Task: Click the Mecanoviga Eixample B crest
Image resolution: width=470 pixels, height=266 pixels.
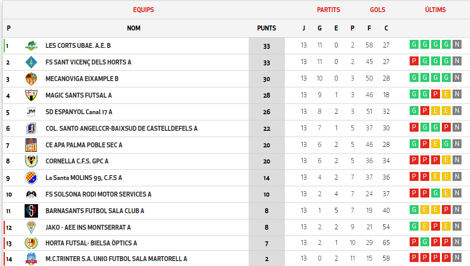Action: [31, 78]
